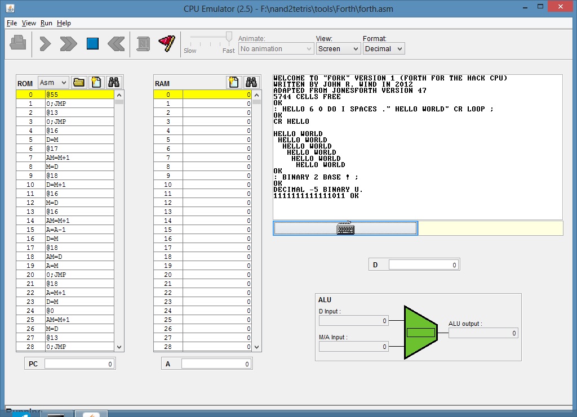Screen dimensions: 577x417
Task: Open breakpoints with the red flag icon
Action: (x=166, y=44)
